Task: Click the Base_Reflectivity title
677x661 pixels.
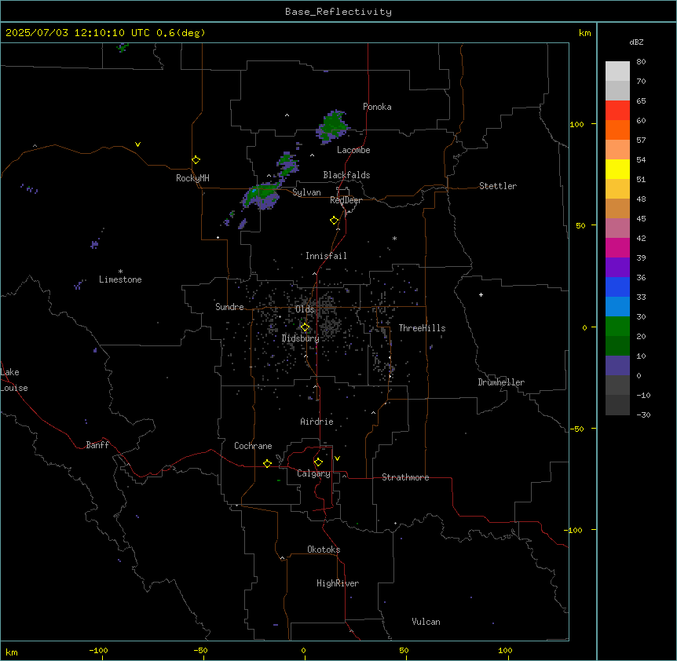Action: [x=338, y=12]
